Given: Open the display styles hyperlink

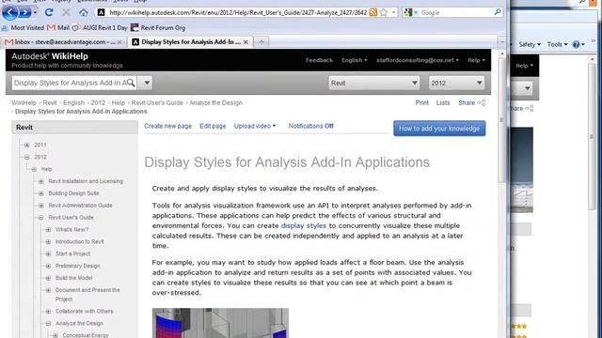Looking at the screenshot, I should point(303,225).
